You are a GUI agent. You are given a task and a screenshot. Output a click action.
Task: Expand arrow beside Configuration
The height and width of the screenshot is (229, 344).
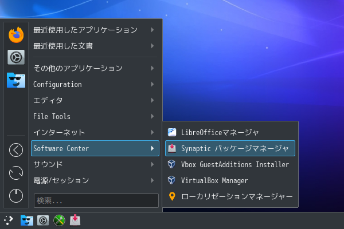coord(153,84)
